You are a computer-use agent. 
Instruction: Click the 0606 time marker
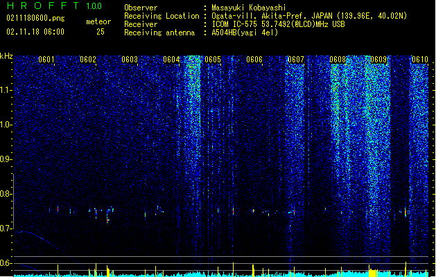tap(254, 60)
